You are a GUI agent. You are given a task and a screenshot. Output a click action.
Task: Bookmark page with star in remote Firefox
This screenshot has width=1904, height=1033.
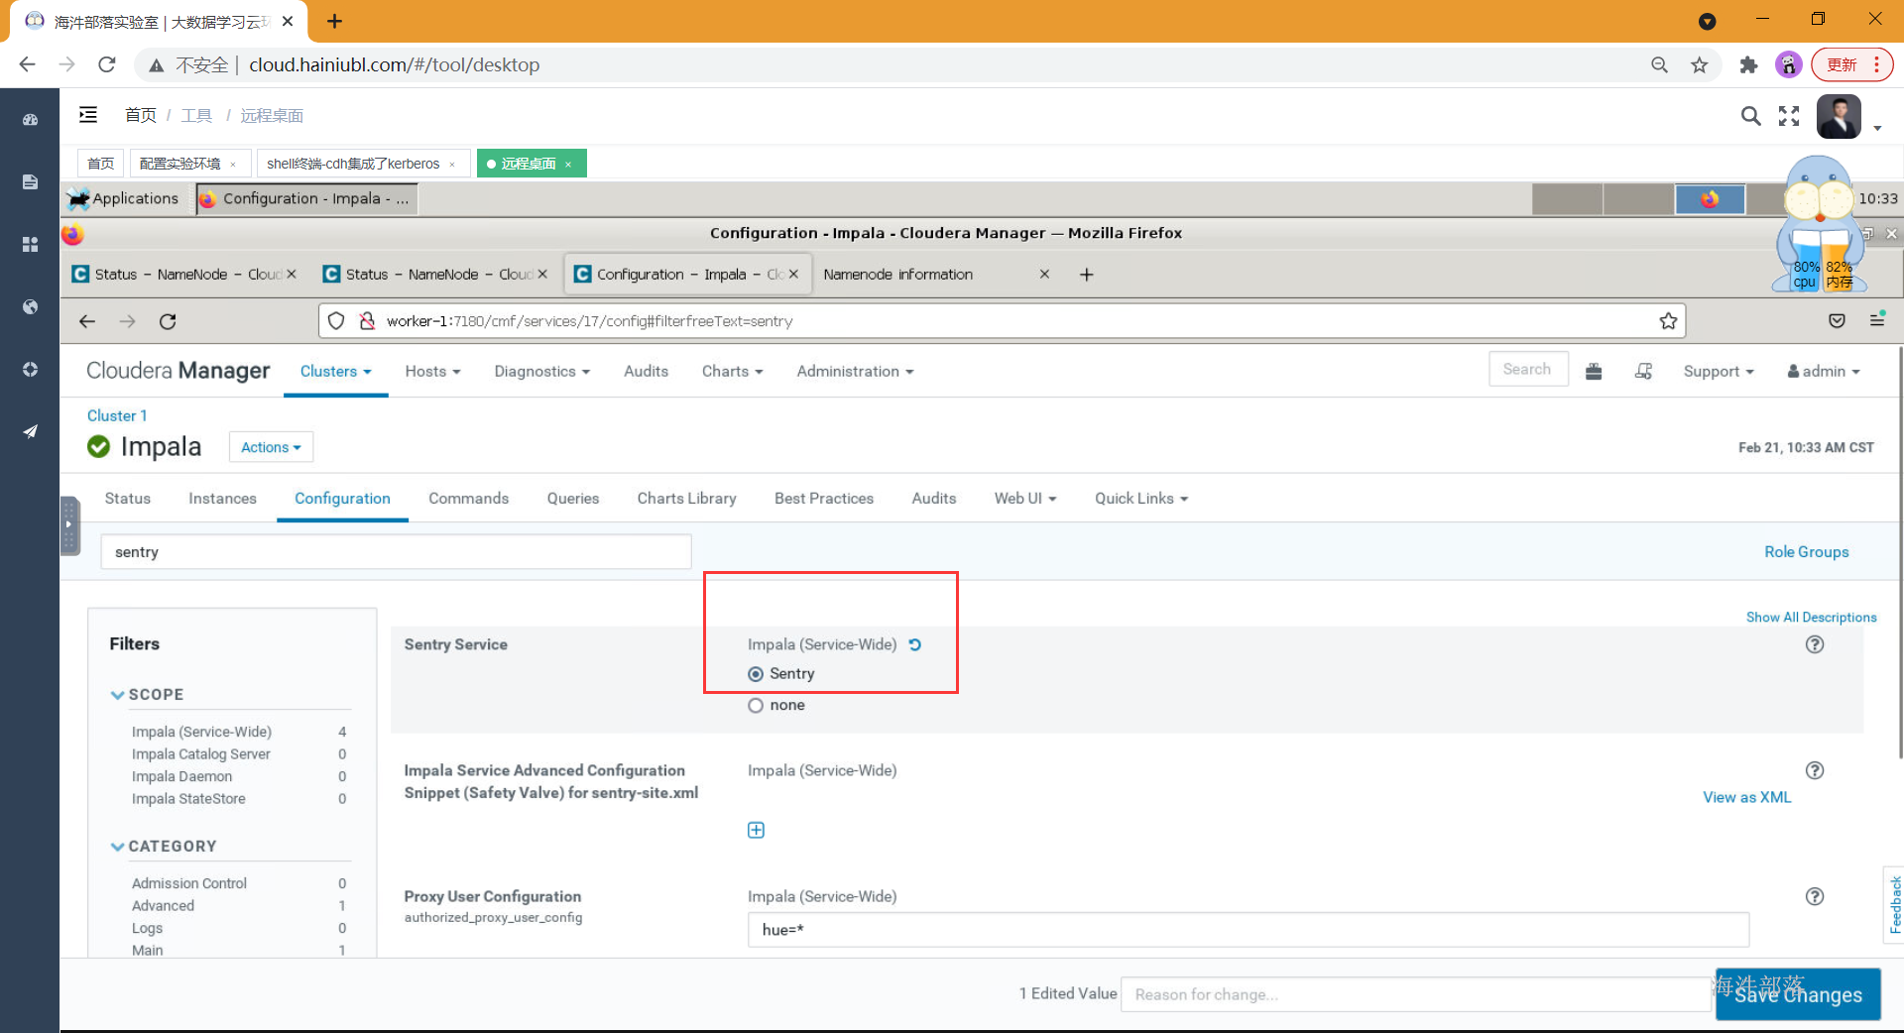[1668, 321]
